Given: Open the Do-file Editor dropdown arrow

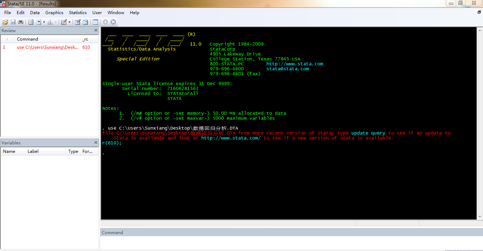Looking at the screenshot, I should pos(69,22).
